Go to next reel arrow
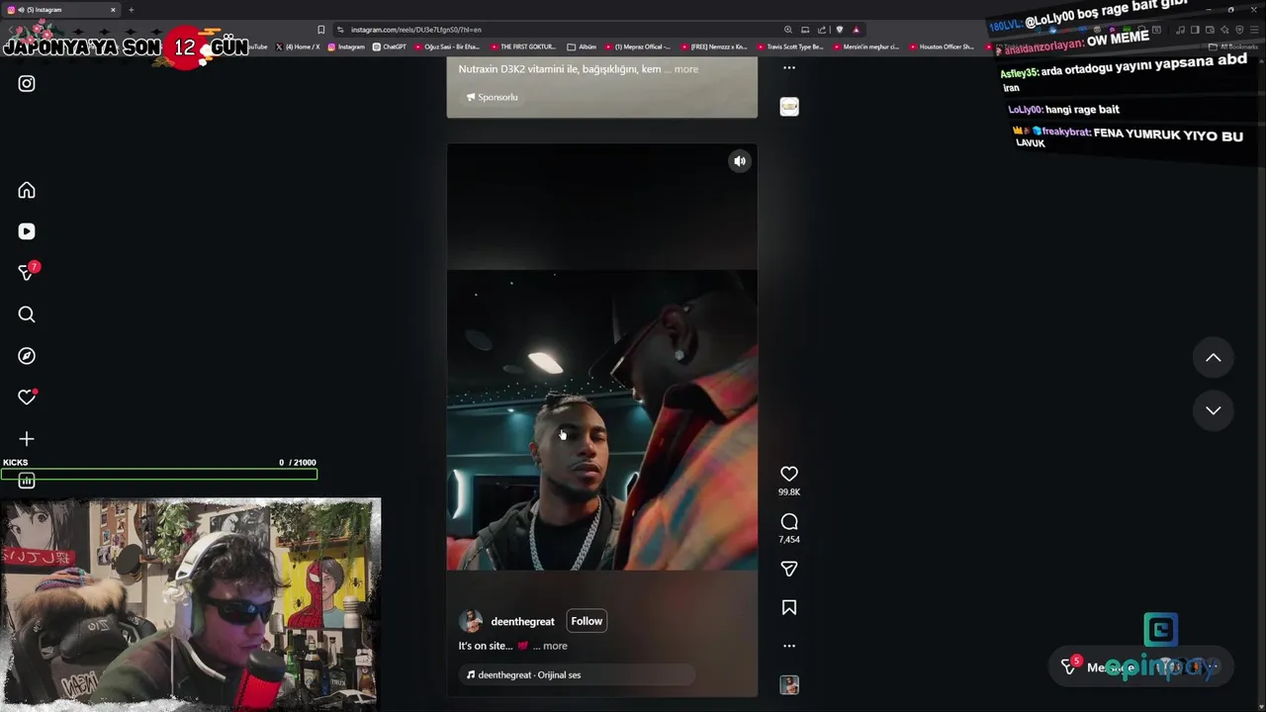This screenshot has height=712, width=1266. click(x=1214, y=410)
